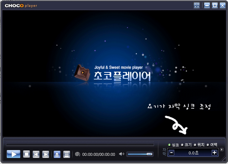
Task: Decrease subtitle sync with minus button
Action: point(171,153)
